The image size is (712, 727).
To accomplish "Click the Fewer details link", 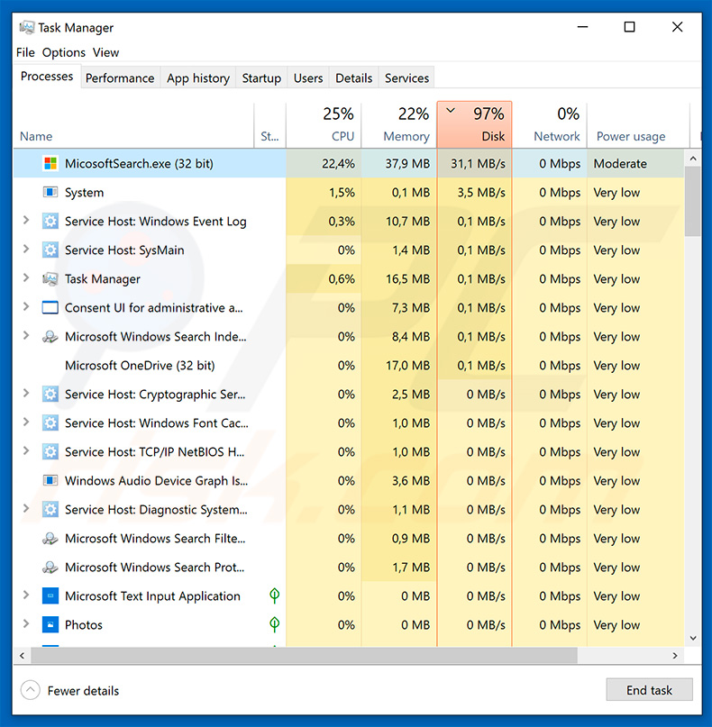I will pyautogui.click(x=83, y=691).
